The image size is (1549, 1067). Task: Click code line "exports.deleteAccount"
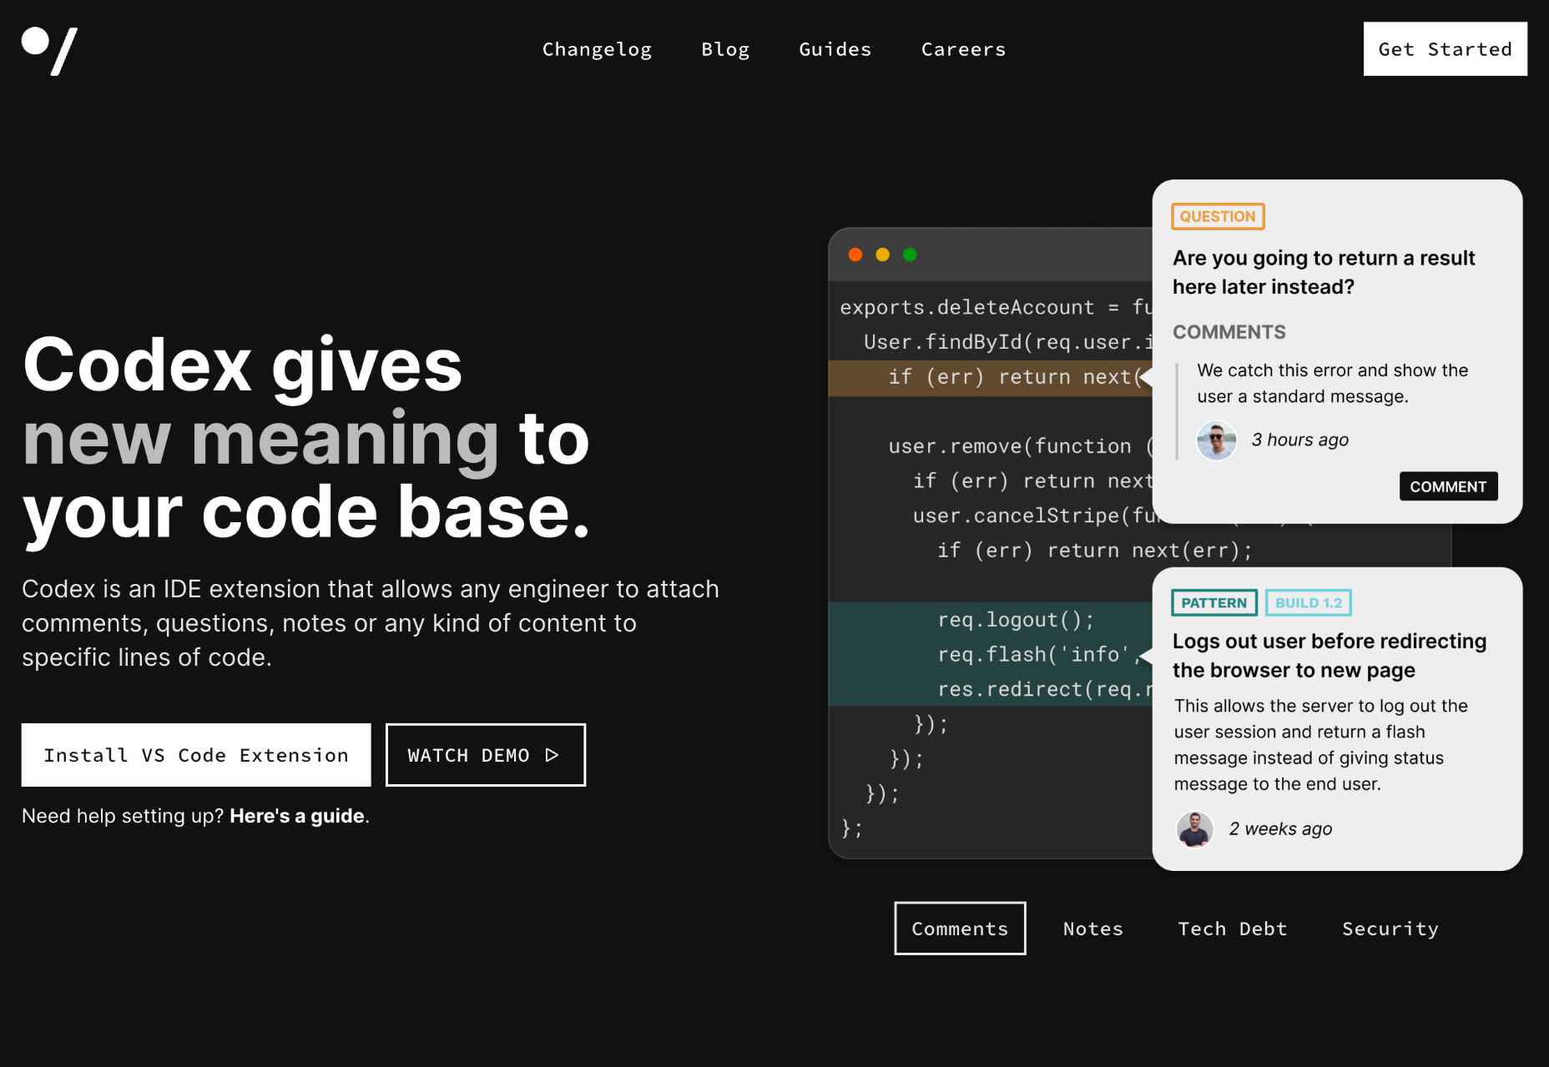click(x=996, y=307)
